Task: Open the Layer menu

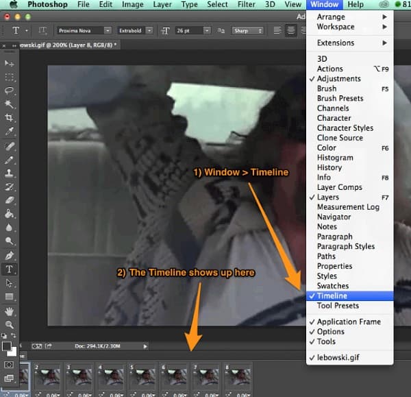Action: click(x=162, y=5)
